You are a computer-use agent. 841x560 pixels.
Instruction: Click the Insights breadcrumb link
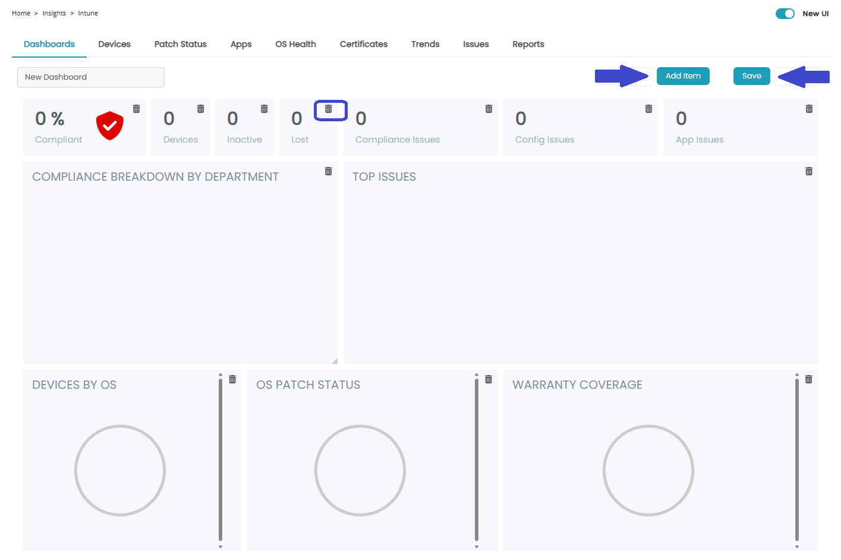point(54,13)
